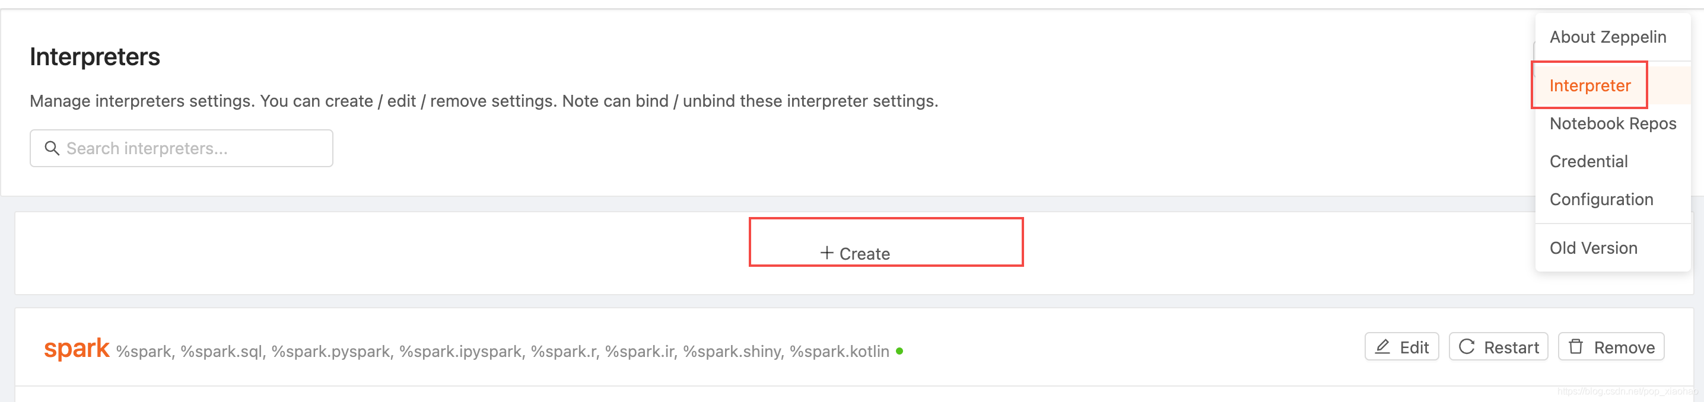The height and width of the screenshot is (402, 1704).
Task: Open the About Zeppelin menu entry
Action: (1607, 37)
